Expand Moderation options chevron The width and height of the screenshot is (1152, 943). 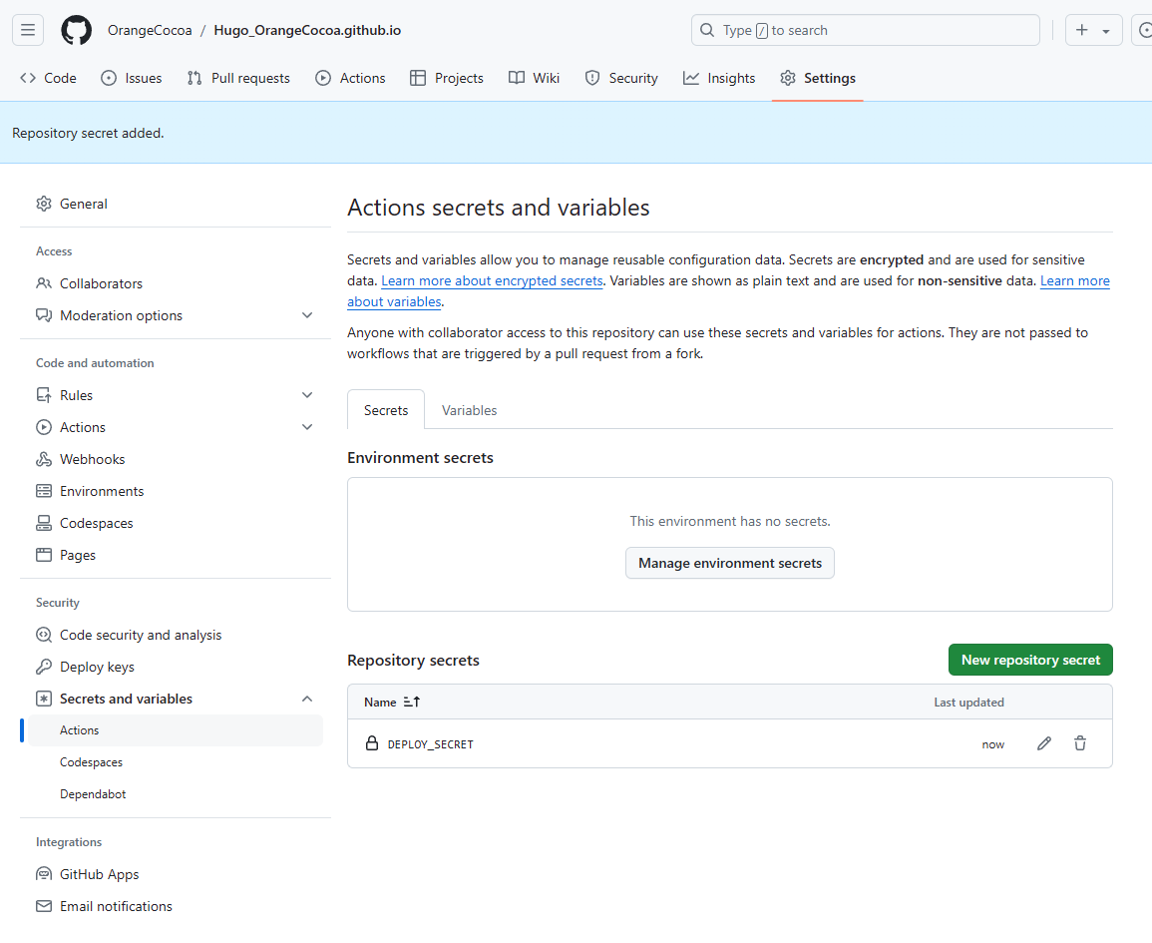pos(307,315)
